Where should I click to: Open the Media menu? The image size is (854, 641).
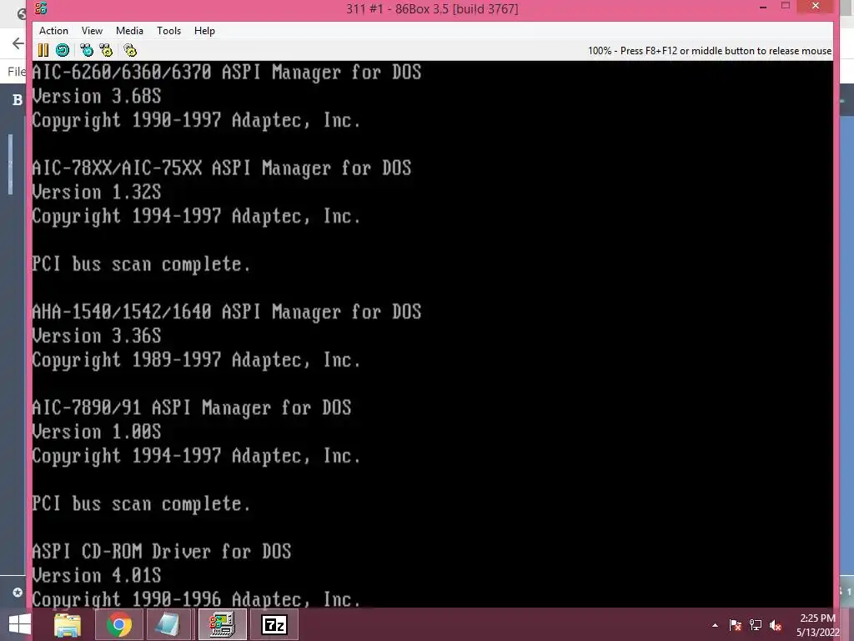[x=129, y=31]
